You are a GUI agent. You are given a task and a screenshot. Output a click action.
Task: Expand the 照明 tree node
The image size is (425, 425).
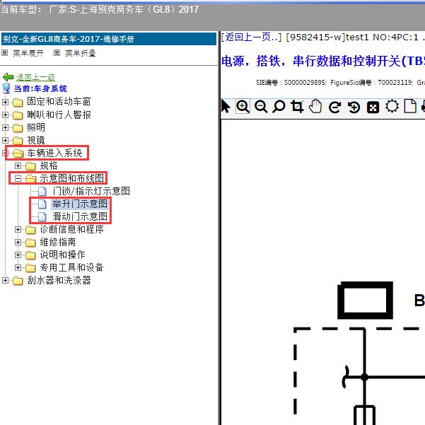(x=5, y=128)
